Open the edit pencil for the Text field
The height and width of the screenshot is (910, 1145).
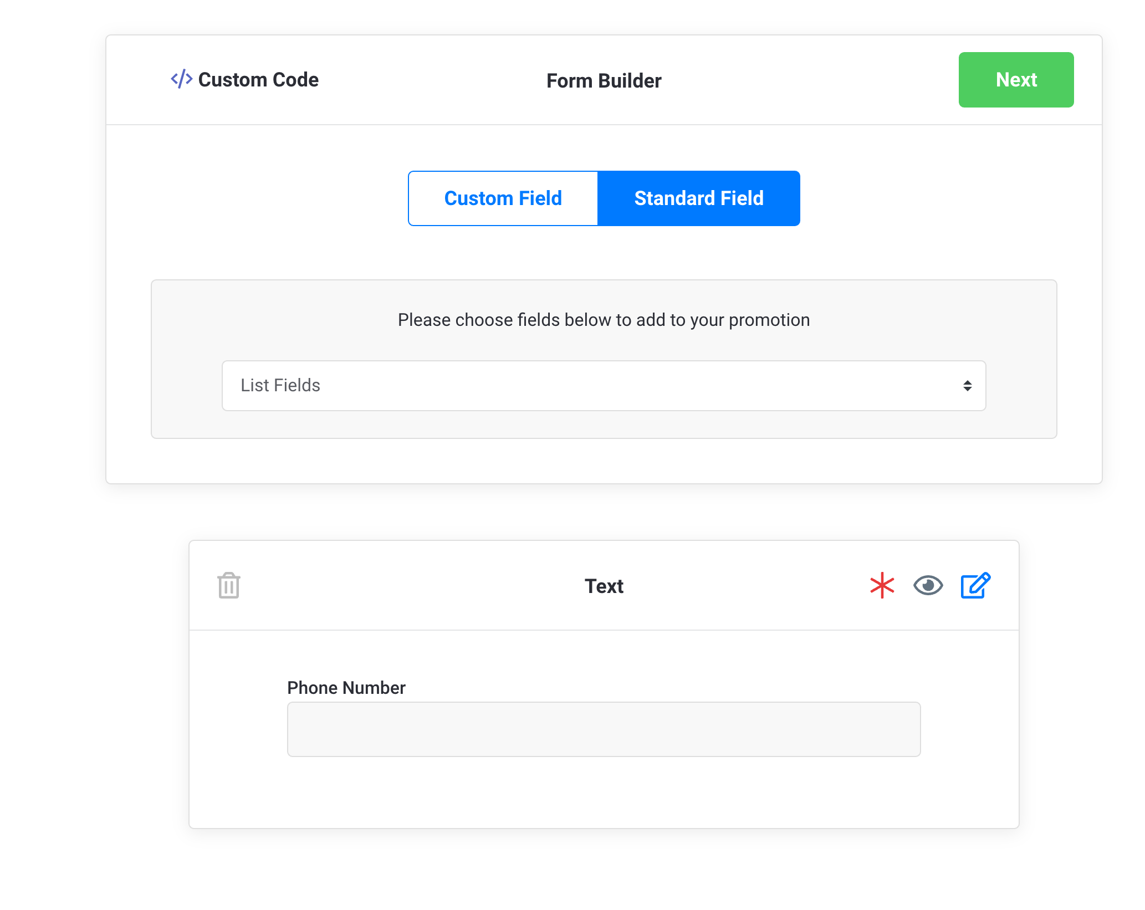click(x=975, y=585)
